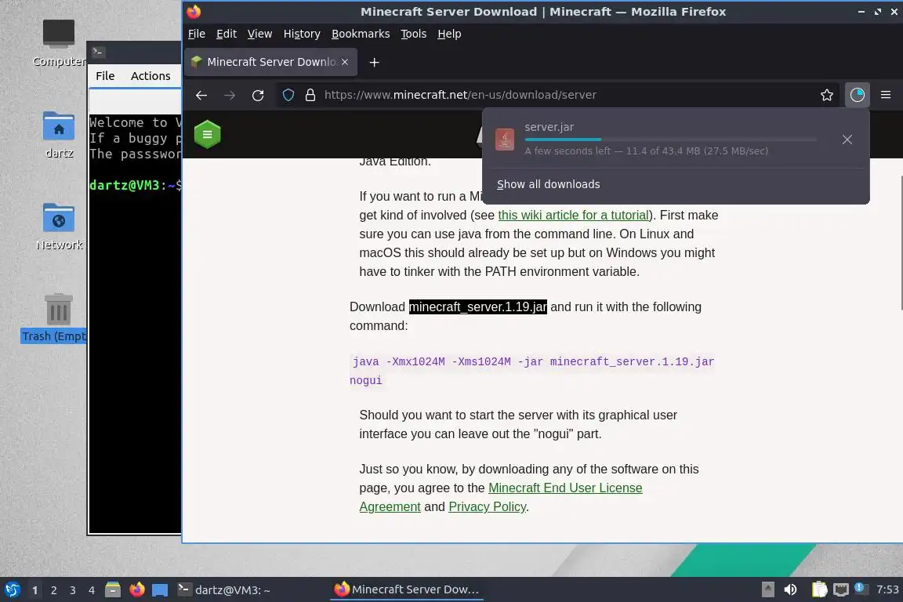Screen dimensions: 903x602
Task: Open the server.jar file icon in downloads
Action: [505, 139]
